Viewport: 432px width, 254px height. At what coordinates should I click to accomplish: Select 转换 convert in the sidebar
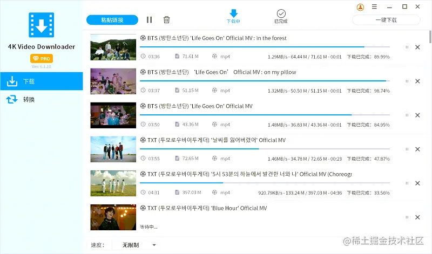[42, 99]
